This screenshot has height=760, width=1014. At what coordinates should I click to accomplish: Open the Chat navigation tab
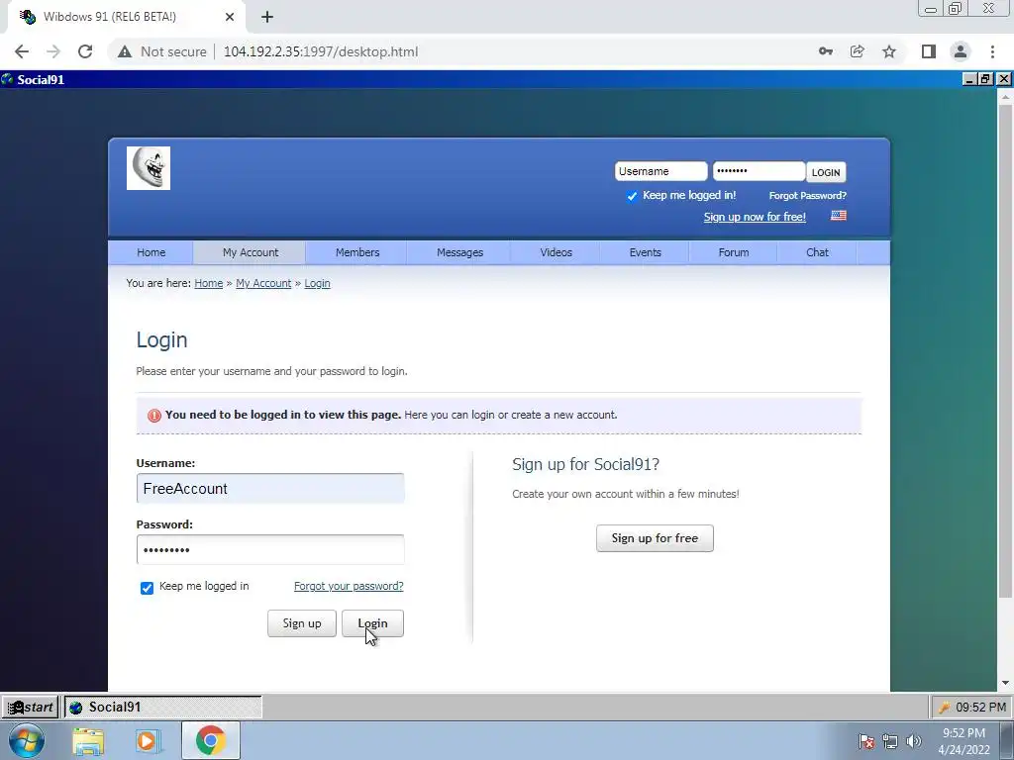click(x=817, y=252)
